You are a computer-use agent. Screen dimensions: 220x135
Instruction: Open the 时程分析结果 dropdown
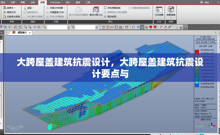tap(56, 8)
